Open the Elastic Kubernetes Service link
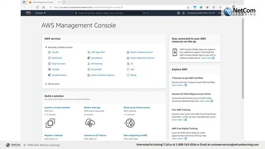265x149 pixels. point(142,58)
